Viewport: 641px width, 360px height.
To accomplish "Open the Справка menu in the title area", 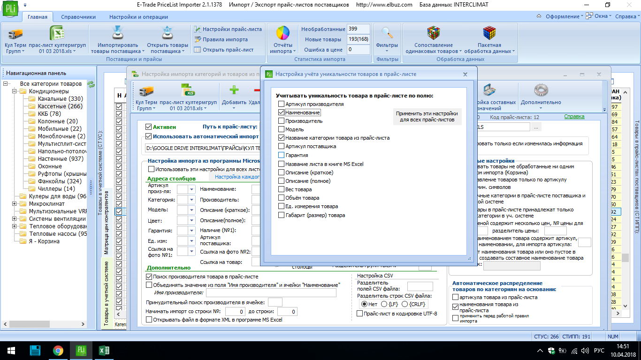I will point(627,16).
